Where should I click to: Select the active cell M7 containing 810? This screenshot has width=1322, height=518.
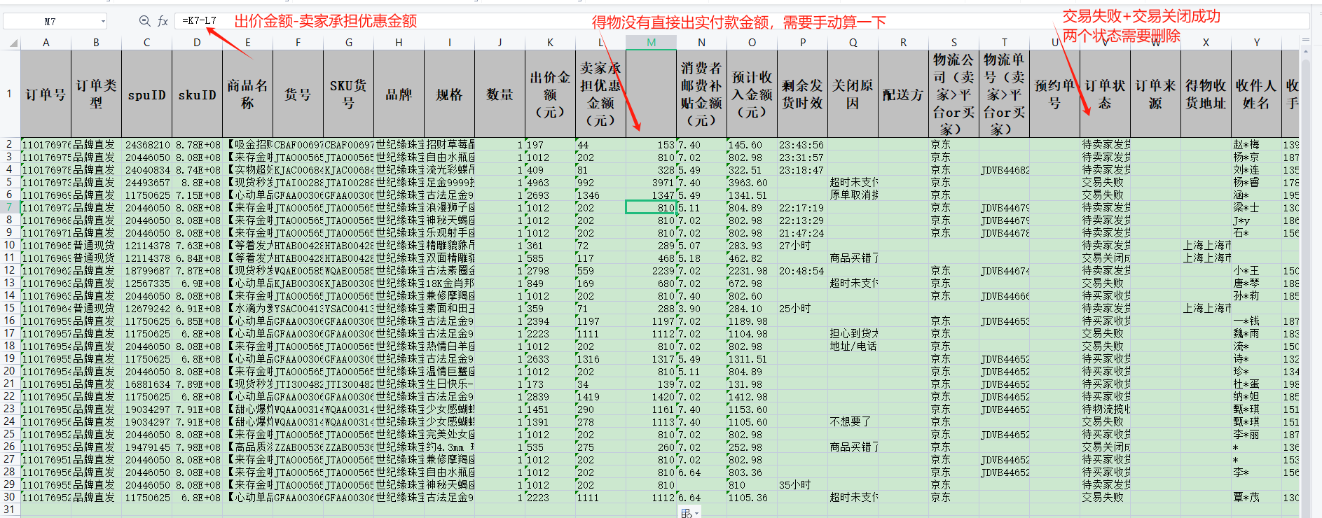coord(651,207)
